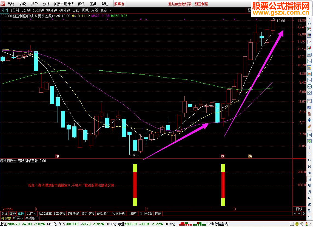This screenshot has height=227, width=313.
Task: Click the green refresh icon
Action: 309,141
